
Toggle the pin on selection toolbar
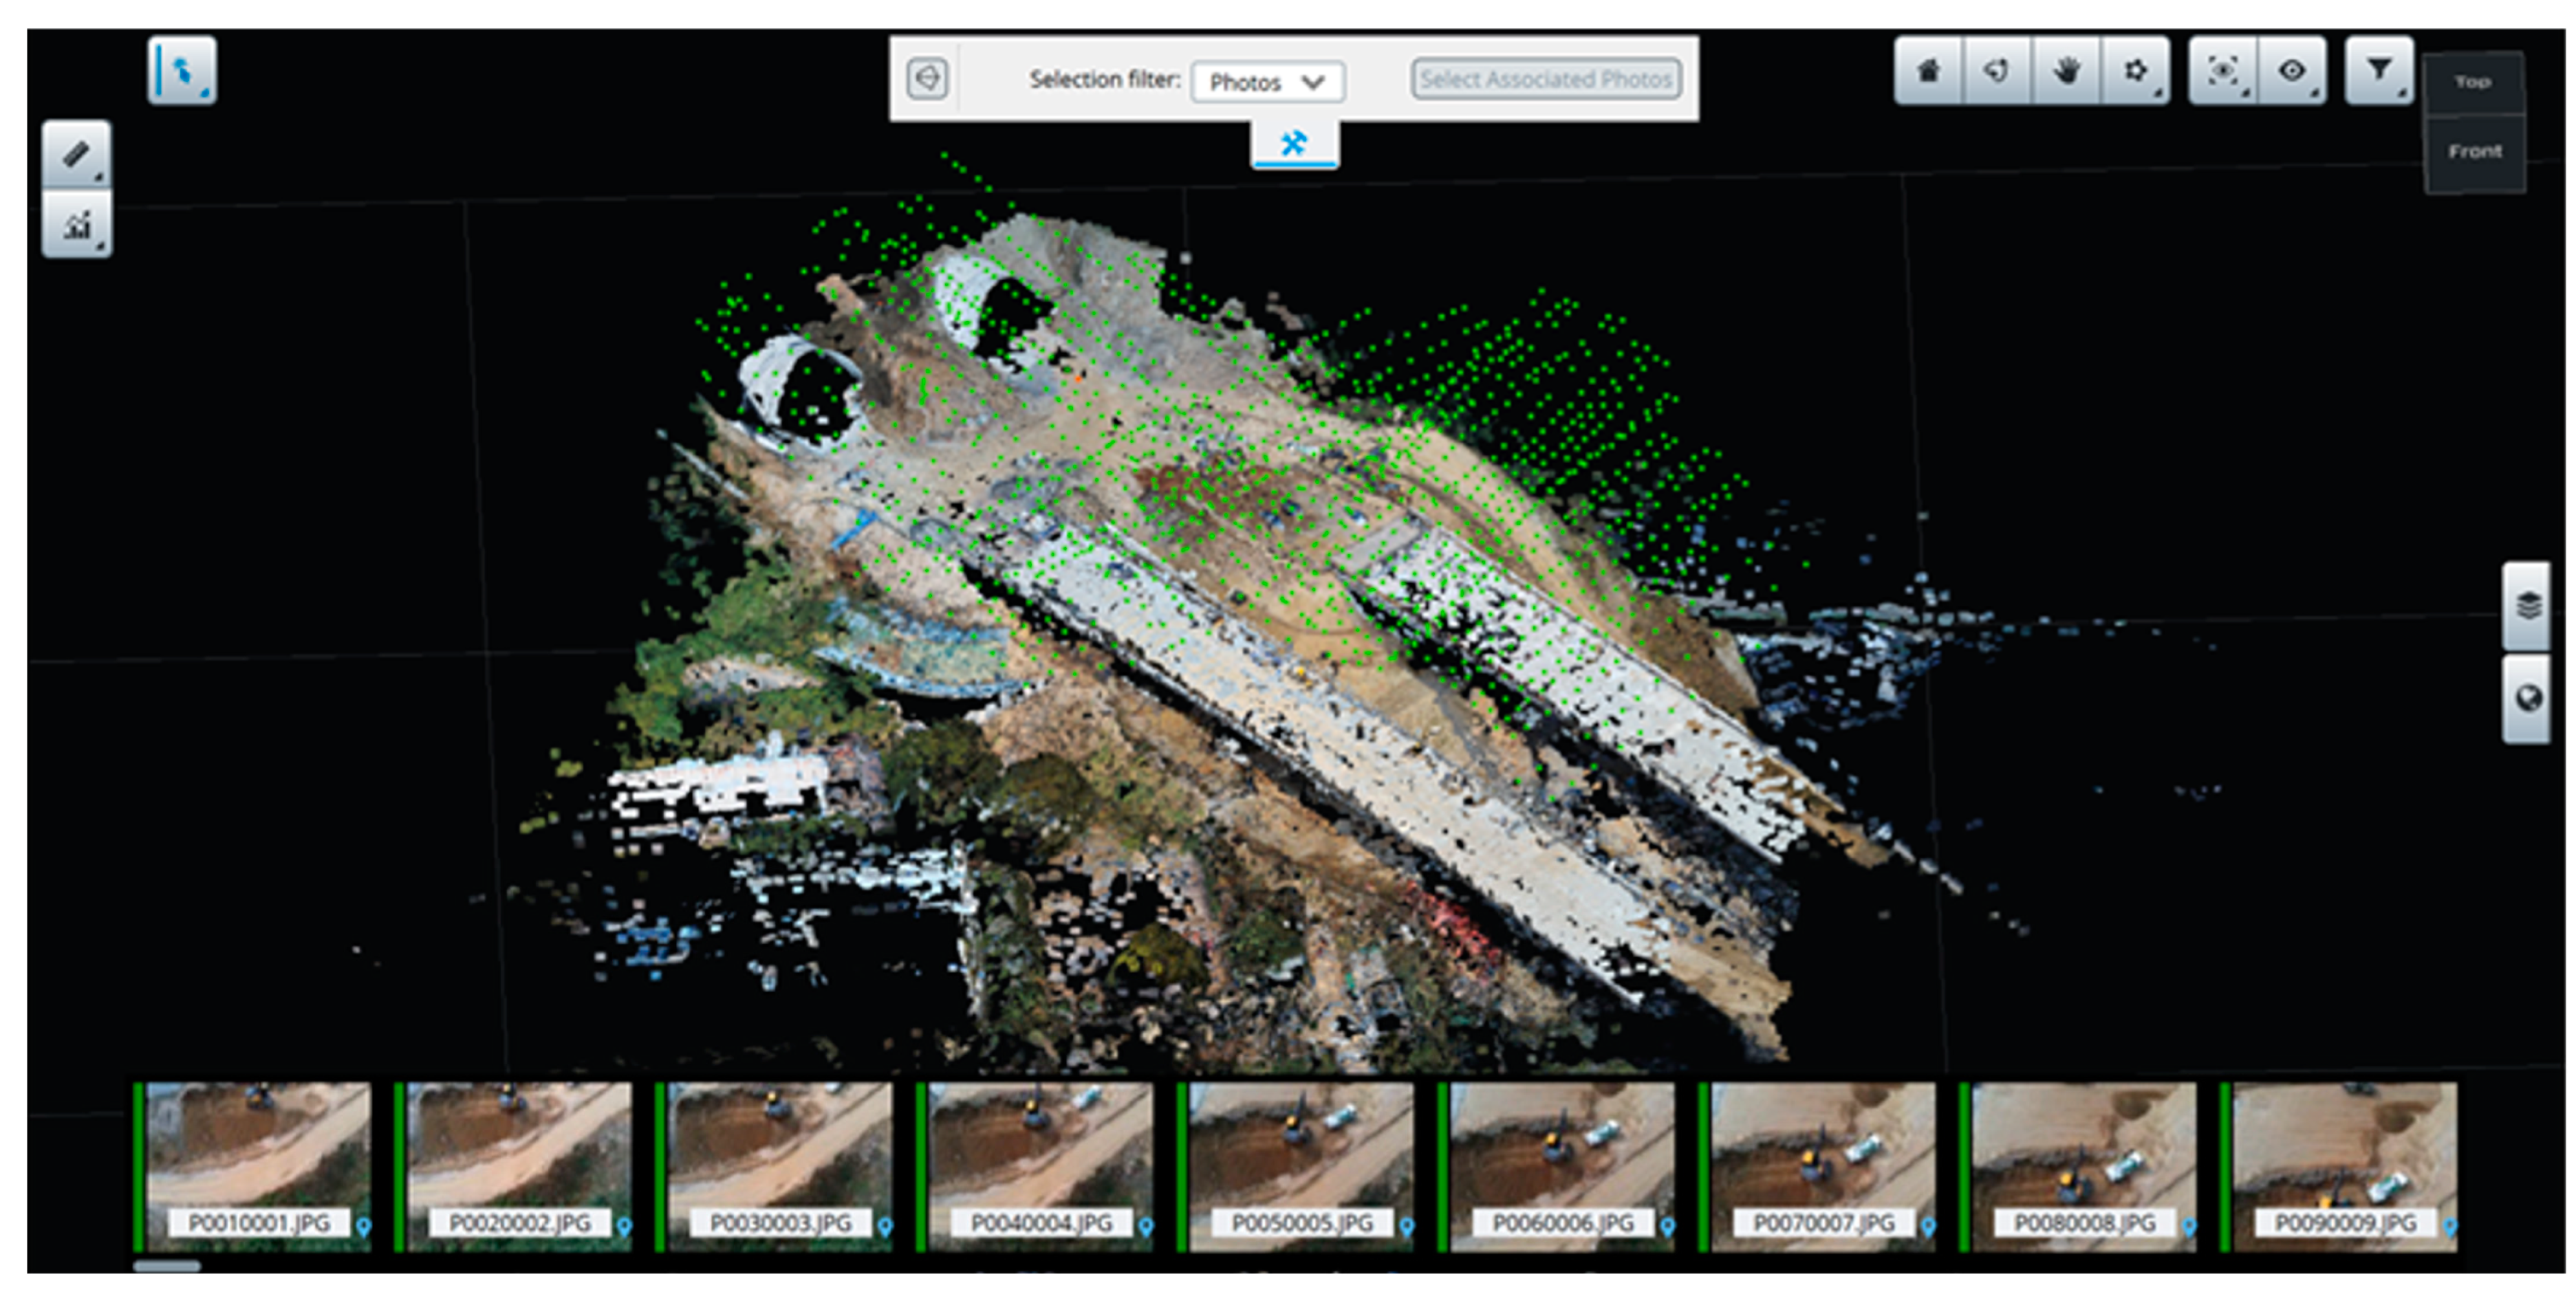1293,143
